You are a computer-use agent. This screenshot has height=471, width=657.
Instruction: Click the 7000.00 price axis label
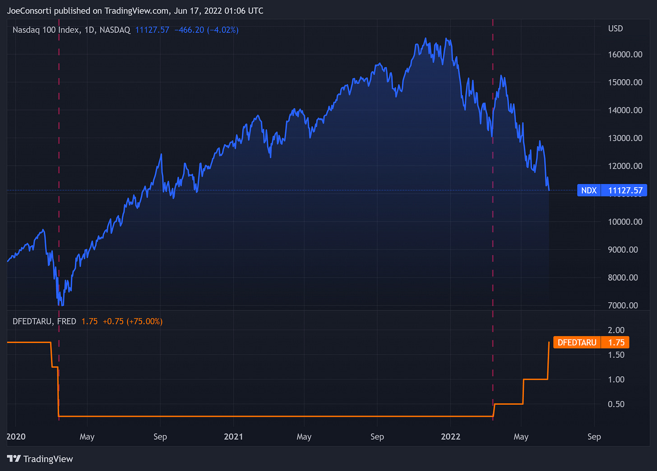[x=623, y=306]
